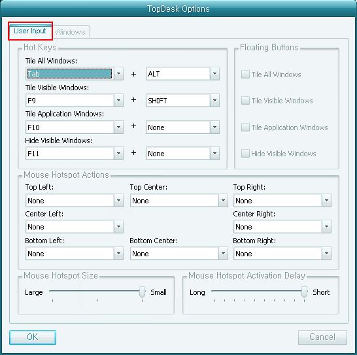Open Tile Application Windows key dropdown showing F10

(75, 127)
